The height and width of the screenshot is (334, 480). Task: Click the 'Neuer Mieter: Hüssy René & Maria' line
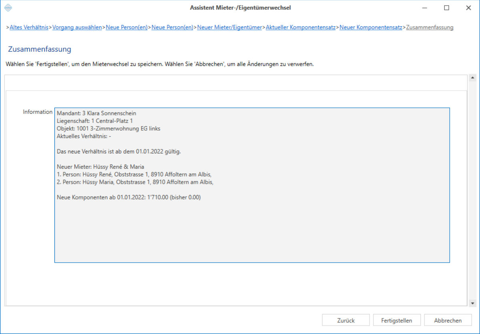coord(100,167)
